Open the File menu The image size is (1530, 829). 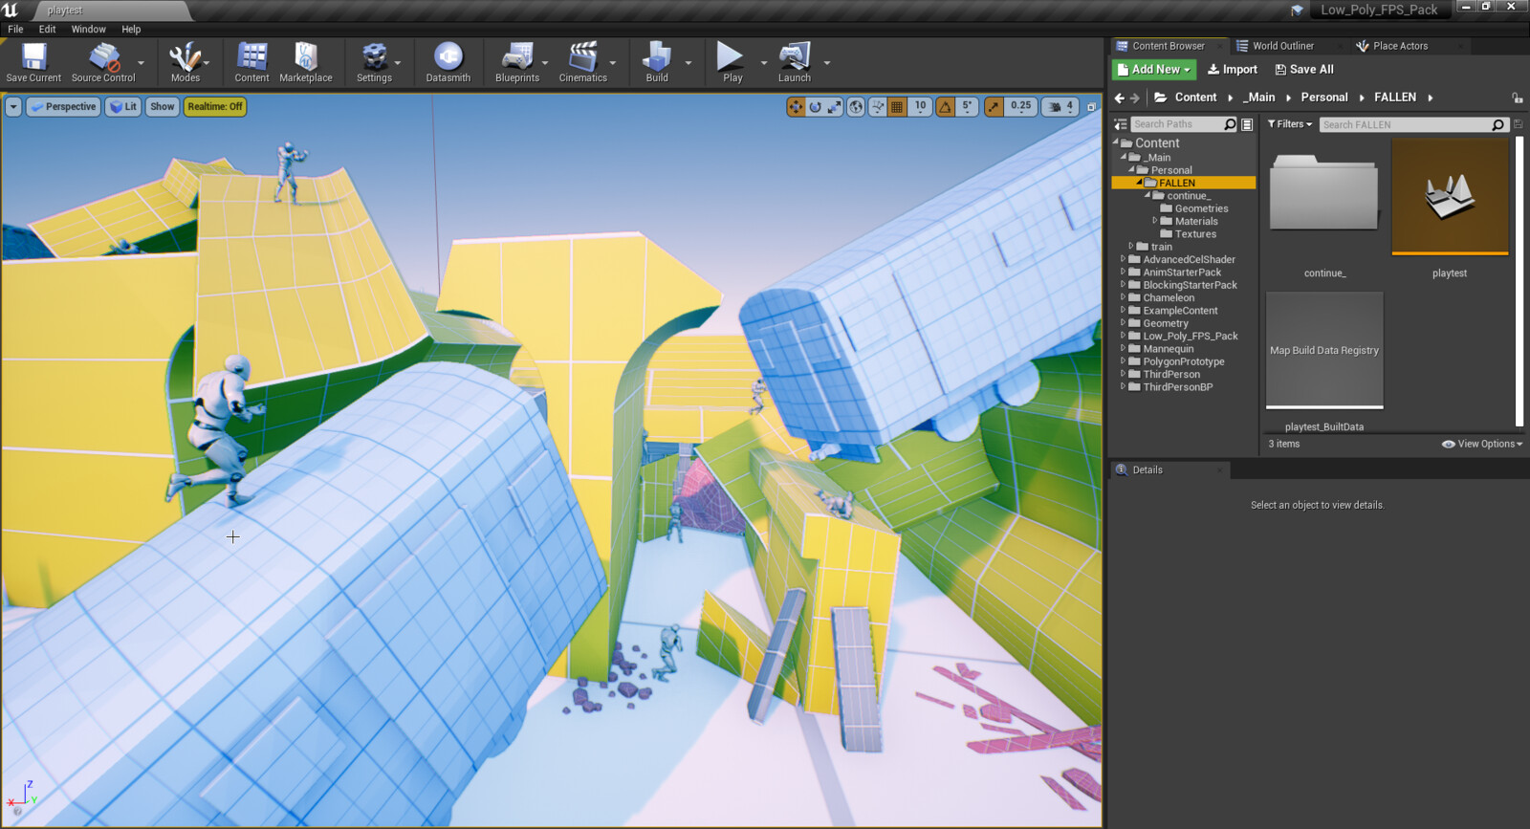(x=15, y=30)
